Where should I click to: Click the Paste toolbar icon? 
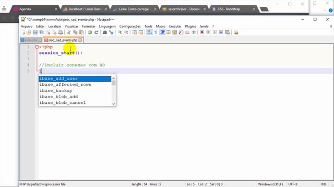(81, 32)
